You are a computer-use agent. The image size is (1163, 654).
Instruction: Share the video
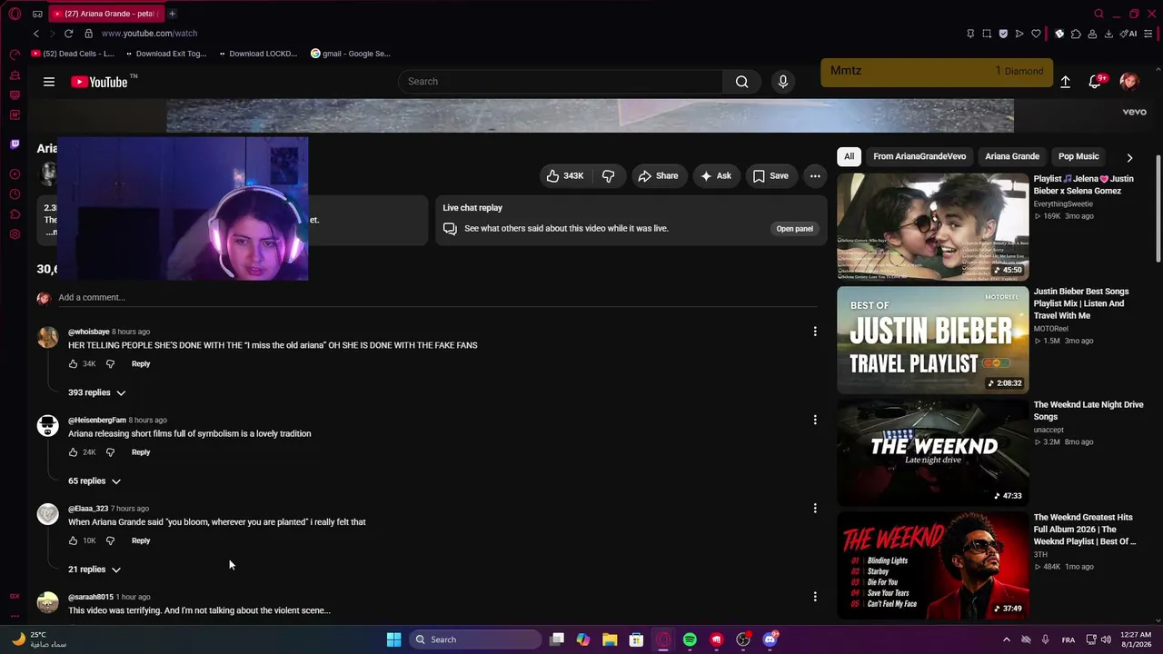tap(658, 176)
